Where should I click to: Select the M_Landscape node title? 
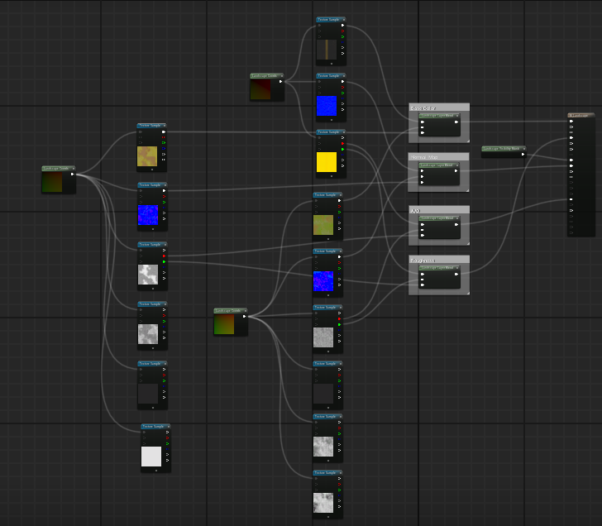[579, 116]
